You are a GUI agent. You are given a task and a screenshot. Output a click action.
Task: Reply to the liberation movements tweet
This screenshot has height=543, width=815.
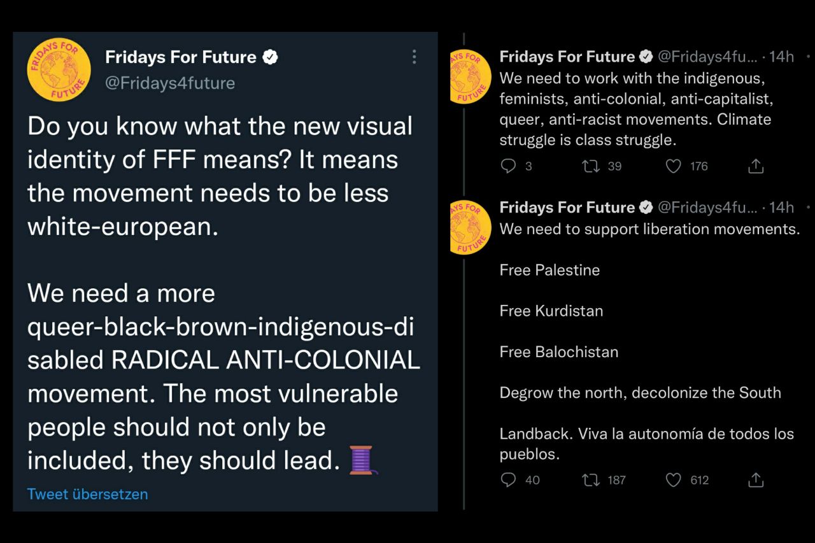pos(508,480)
